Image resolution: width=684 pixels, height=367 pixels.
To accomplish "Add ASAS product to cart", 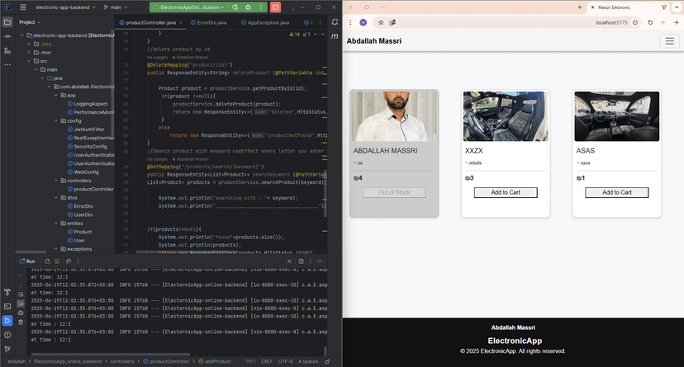I will coord(617,192).
